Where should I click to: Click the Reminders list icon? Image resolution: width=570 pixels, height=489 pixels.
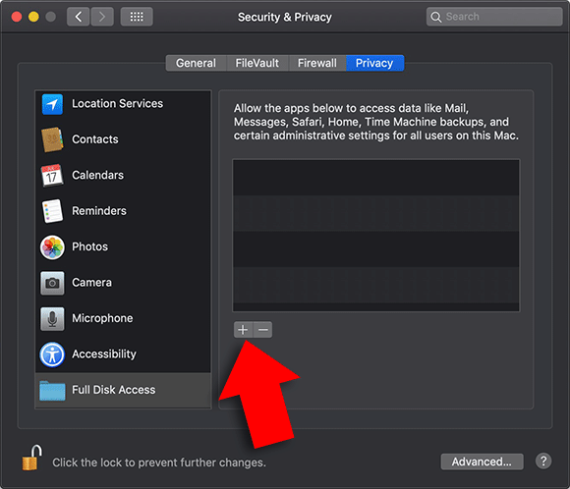tap(52, 211)
